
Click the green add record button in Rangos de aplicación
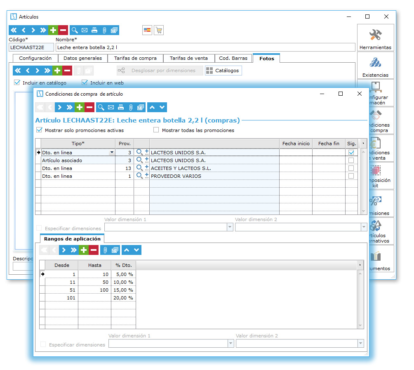tap(84, 250)
